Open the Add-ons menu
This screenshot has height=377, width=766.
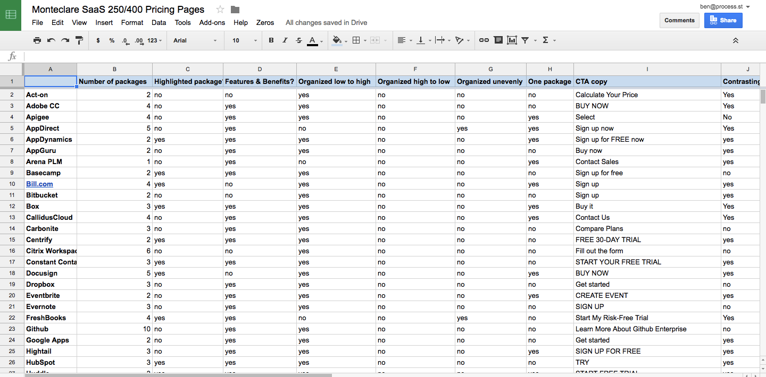[x=212, y=23]
